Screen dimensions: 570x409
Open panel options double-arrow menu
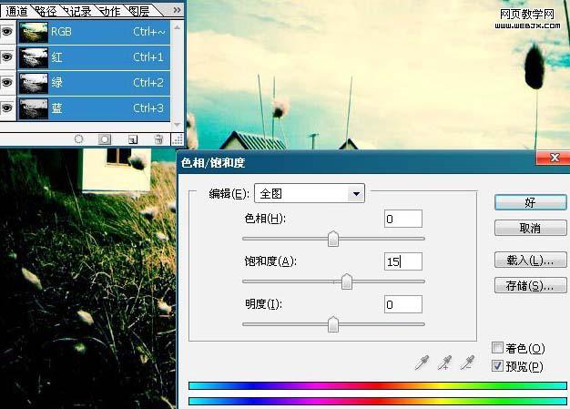pyautogui.click(x=177, y=10)
